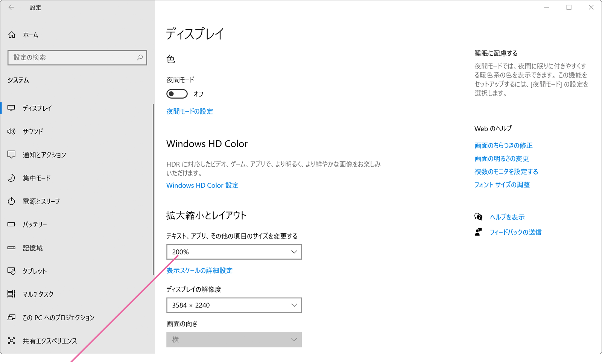This screenshot has width=602, height=362.
Task: Click the projection icon for この PC へのプロジェクション
Action: [11, 318]
